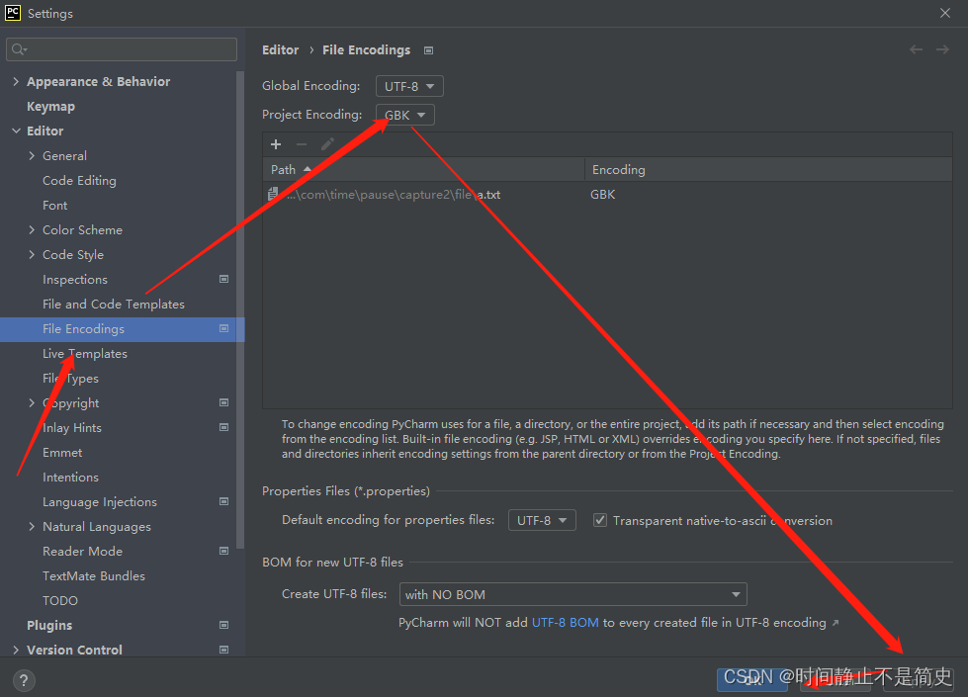This screenshot has height=697, width=968.
Task: Open the help question mark button
Action: (24, 680)
